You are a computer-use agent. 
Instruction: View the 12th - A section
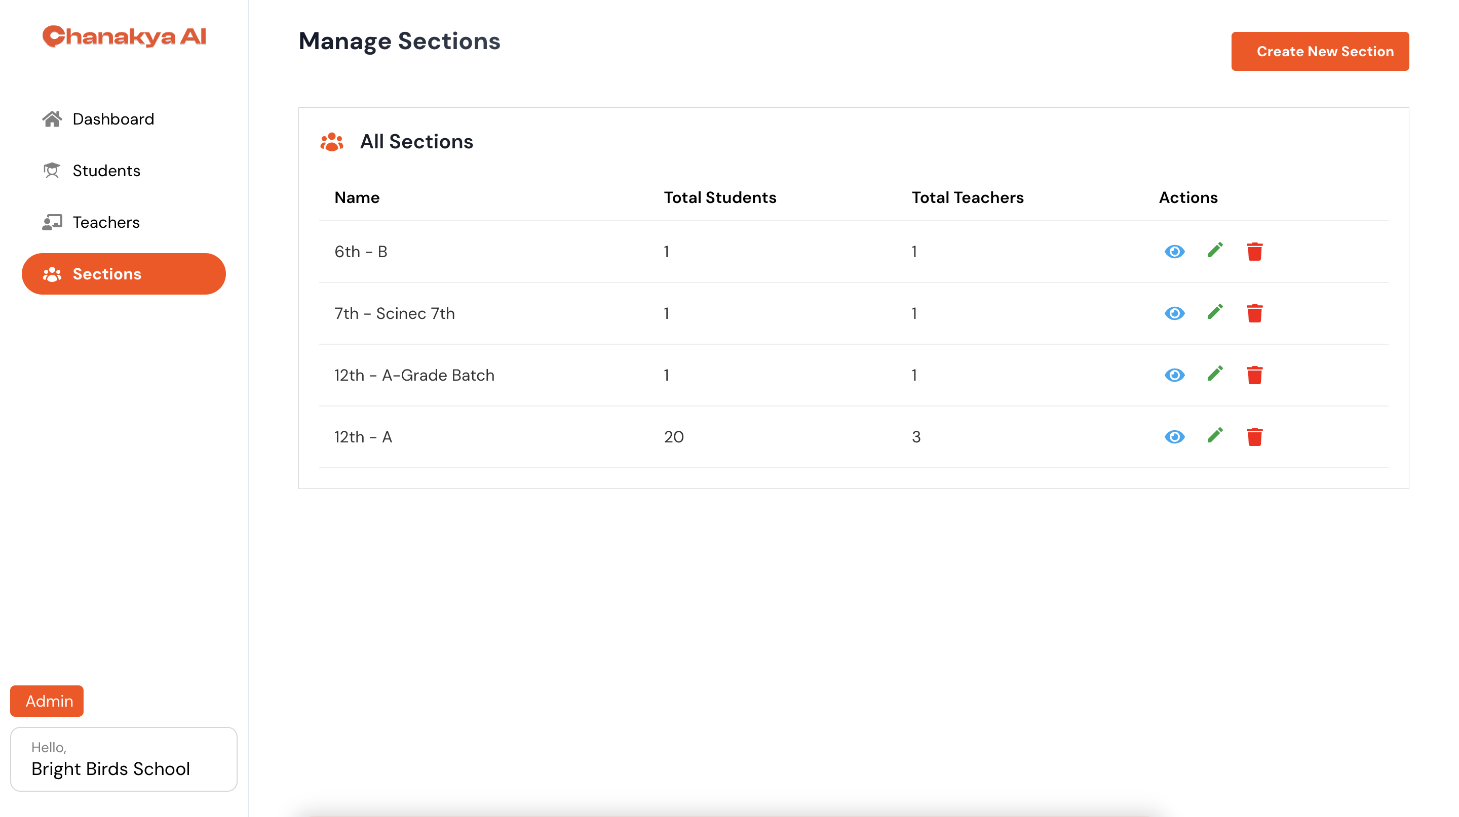pos(1174,436)
